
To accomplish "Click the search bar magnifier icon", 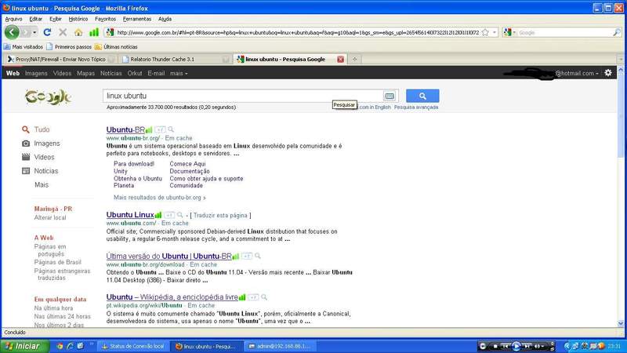I will (x=617, y=32).
